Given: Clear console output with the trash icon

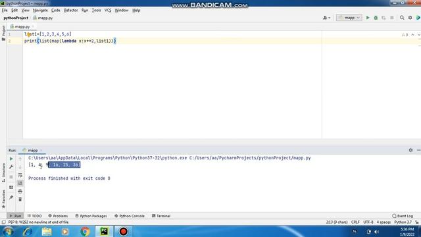Looking at the screenshot, I should pyautogui.click(x=20, y=199).
